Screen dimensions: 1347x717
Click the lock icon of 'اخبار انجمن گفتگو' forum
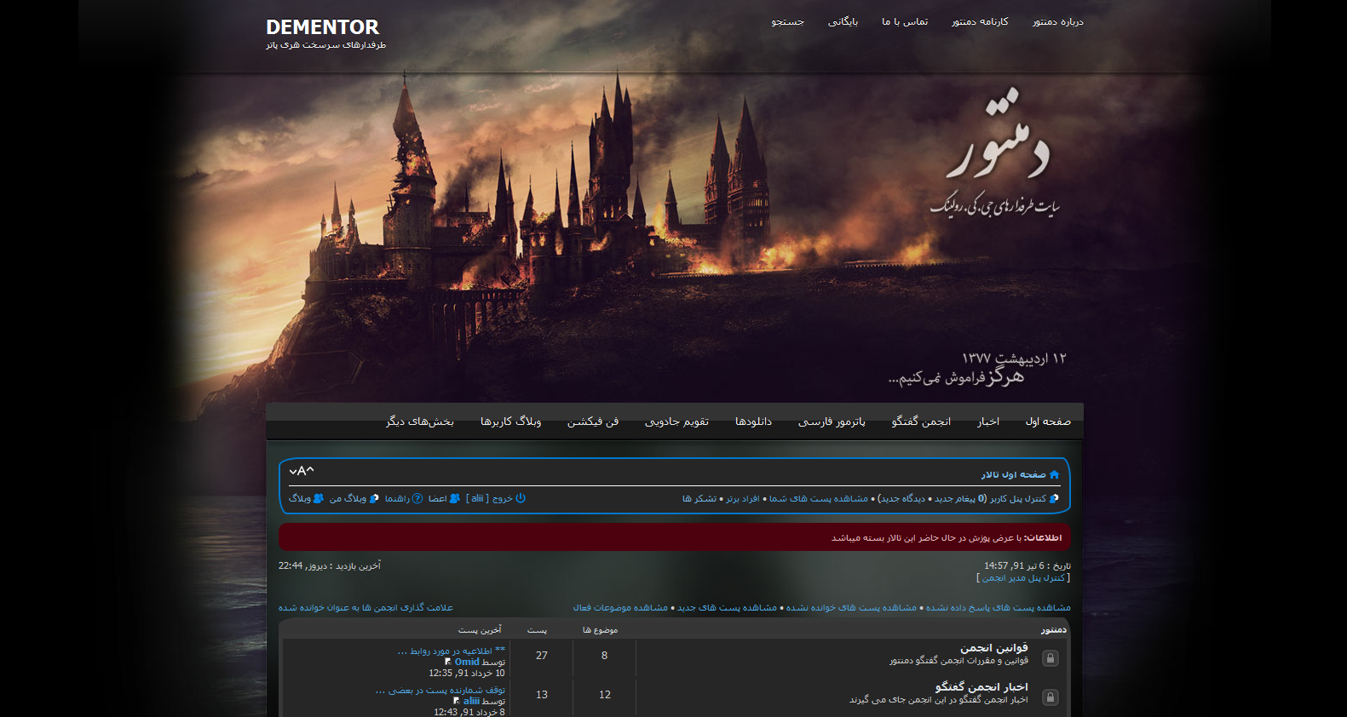click(1051, 697)
